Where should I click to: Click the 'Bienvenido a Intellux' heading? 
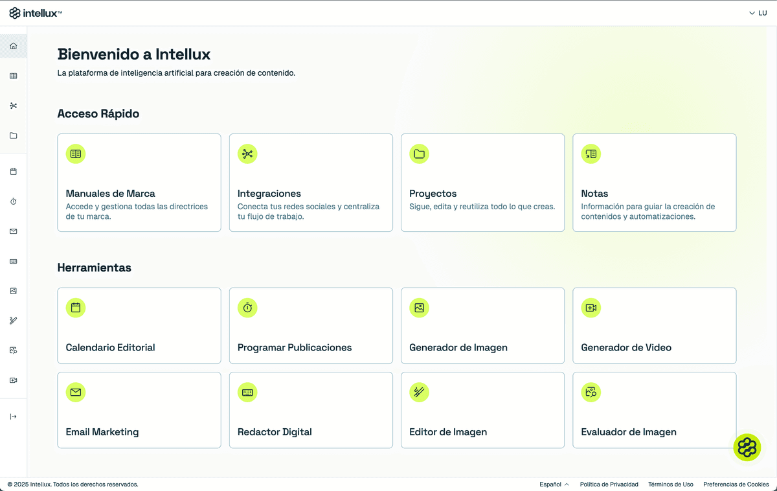(x=134, y=54)
